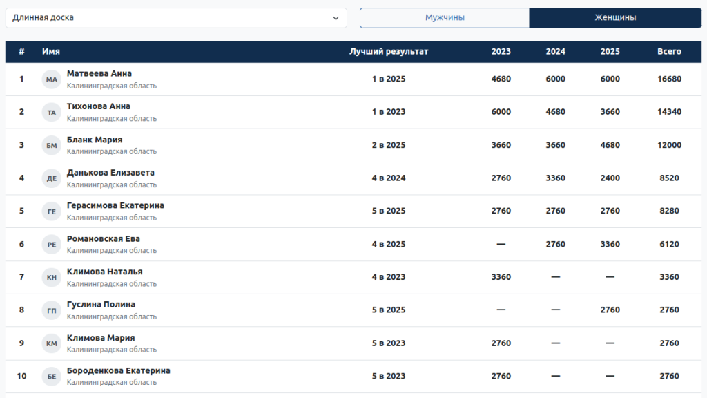Click the ГЕ avatar for Герасимова Екатерина
The image size is (707, 398).
[52, 211]
